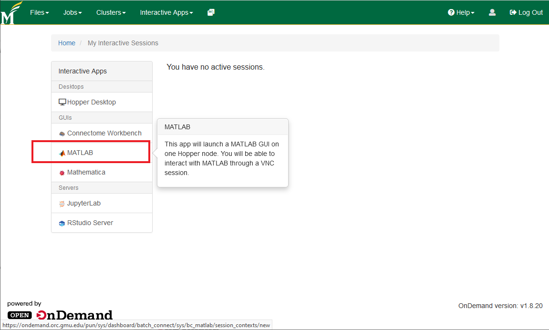This screenshot has height=330, width=549.
Task: Click the Servers section label
Action: pyautogui.click(x=69, y=188)
